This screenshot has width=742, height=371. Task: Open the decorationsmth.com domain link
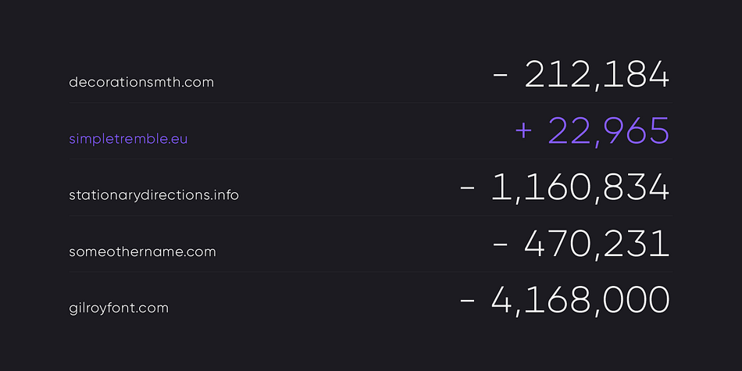point(141,82)
